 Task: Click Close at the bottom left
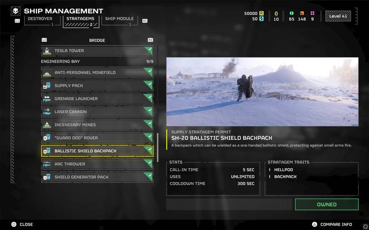(x=26, y=224)
